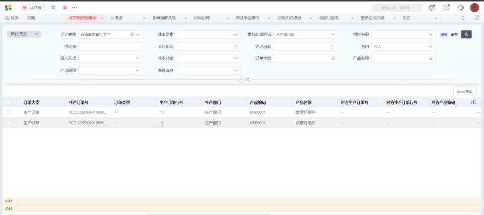
Task: Expand the 产出类型 dropdown
Action: click(x=137, y=70)
